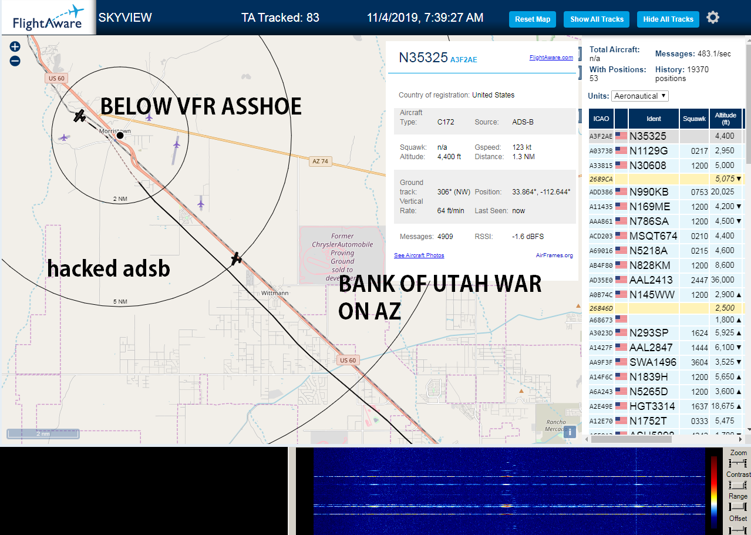751x535 pixels.
Task: Click the Reset Map button
Action: 533,19
